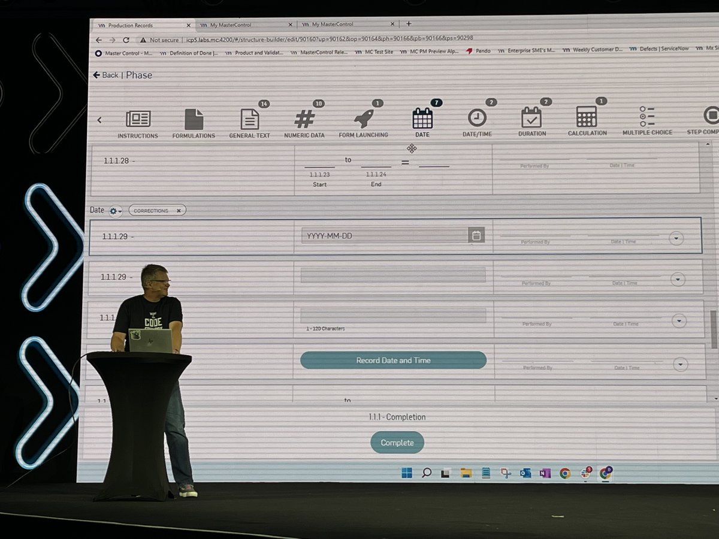This screenshot has width=719, height=539.
Task: Open the Notepad taskbar icon
Action: tap(486, 473)
